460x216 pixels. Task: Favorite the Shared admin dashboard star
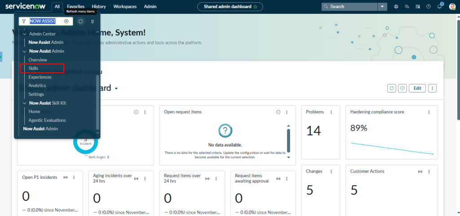(x=255, y=7)
